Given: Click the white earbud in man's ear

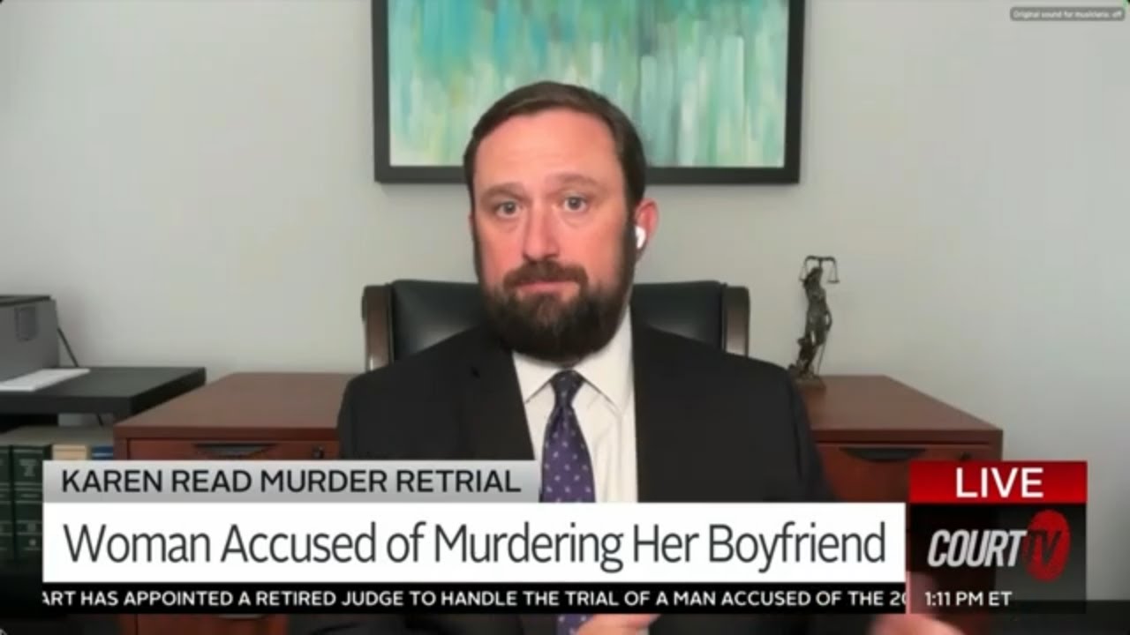Looking at the screenshot, I should 638,235.
